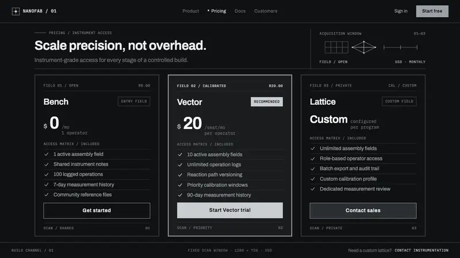The height and width of the screenshot is (258, 460).
Task: Click the Bench plan title
Action: (x=56, y=101)
